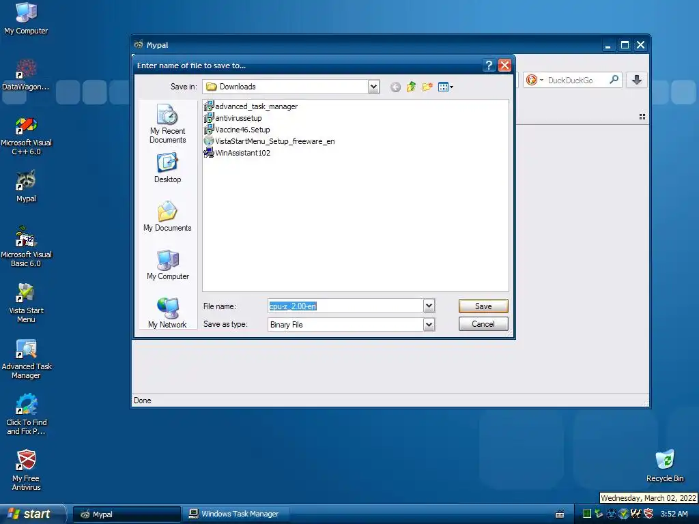Viewport: 699px width, 524px height.
Task: Close the save dialog with red X
Action: coord(504,65)
